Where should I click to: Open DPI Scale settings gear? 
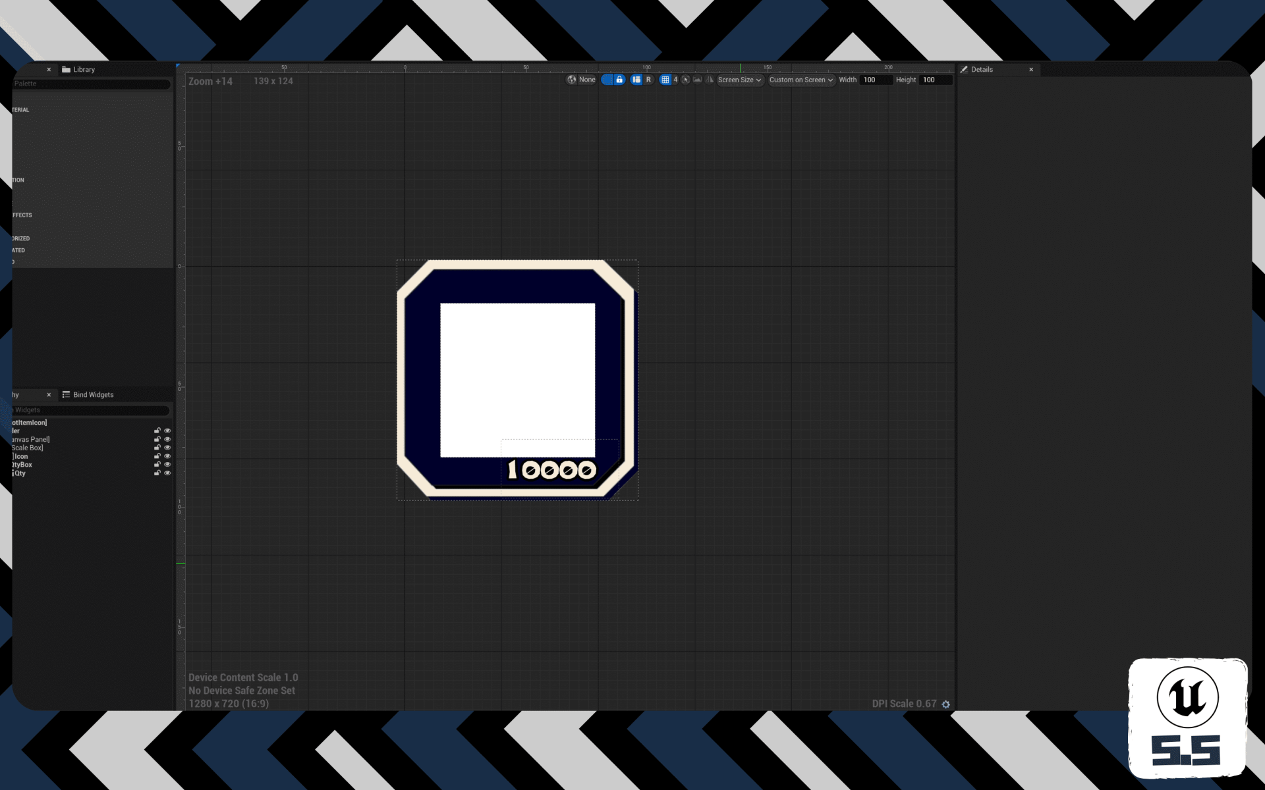[946, 704]
